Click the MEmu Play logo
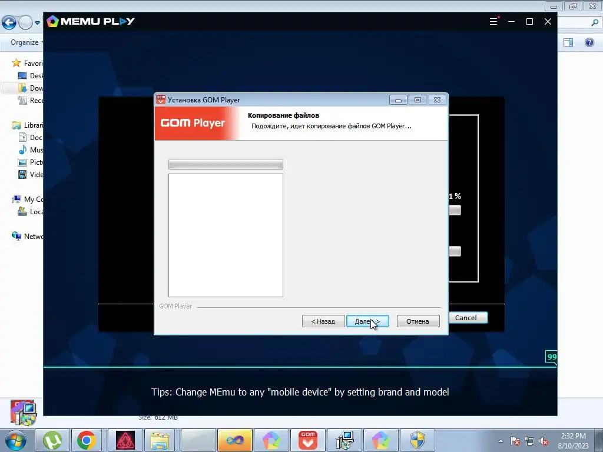Screen dimensions: 603x452 (x=91, y=21)
